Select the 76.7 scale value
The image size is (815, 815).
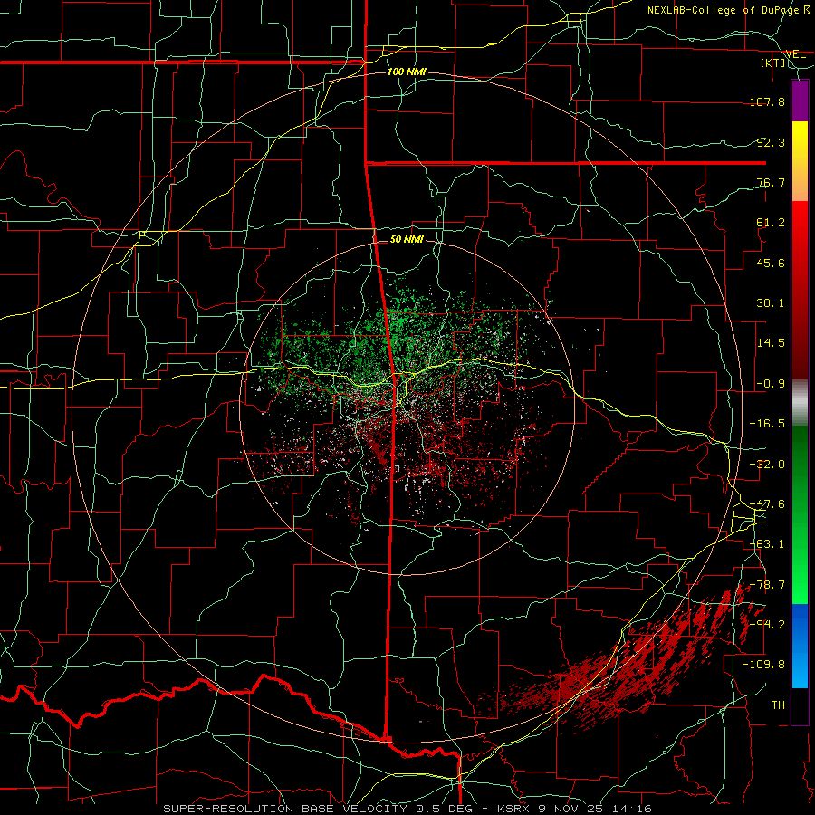(x=771, y=182)
